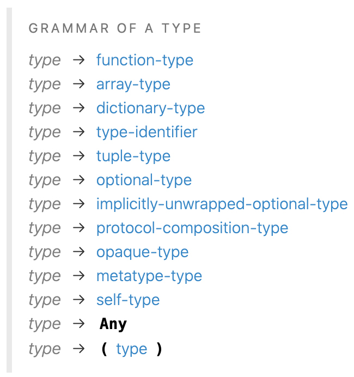
Task: Open the self-type link
Action: [x=128, y=300]
